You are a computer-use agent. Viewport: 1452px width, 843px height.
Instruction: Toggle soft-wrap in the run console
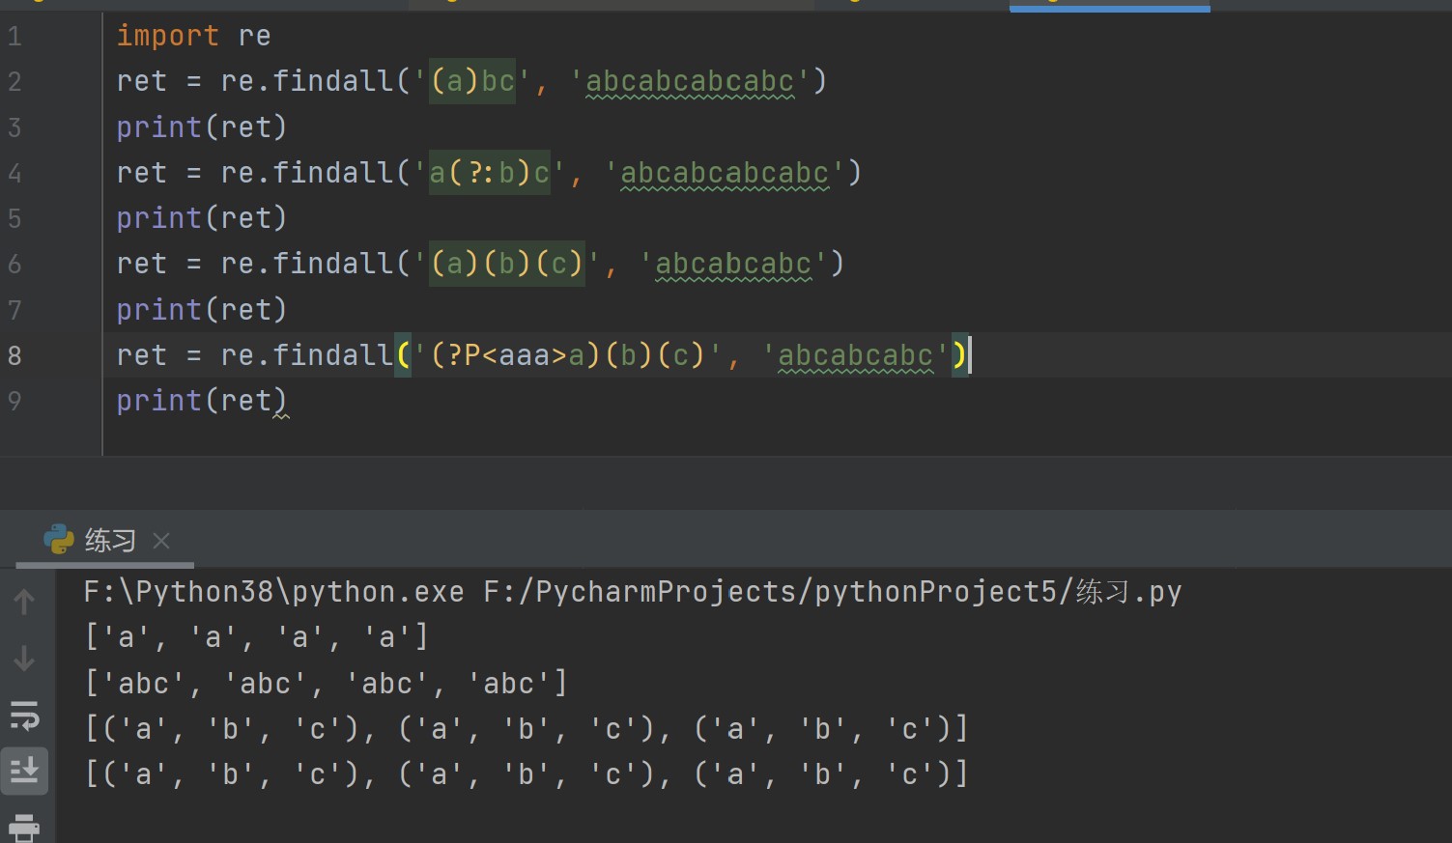coord(24,716)
